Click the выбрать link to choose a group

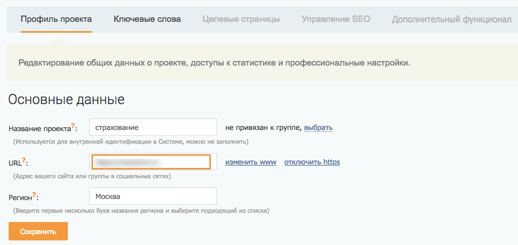[x=318, y=128]
